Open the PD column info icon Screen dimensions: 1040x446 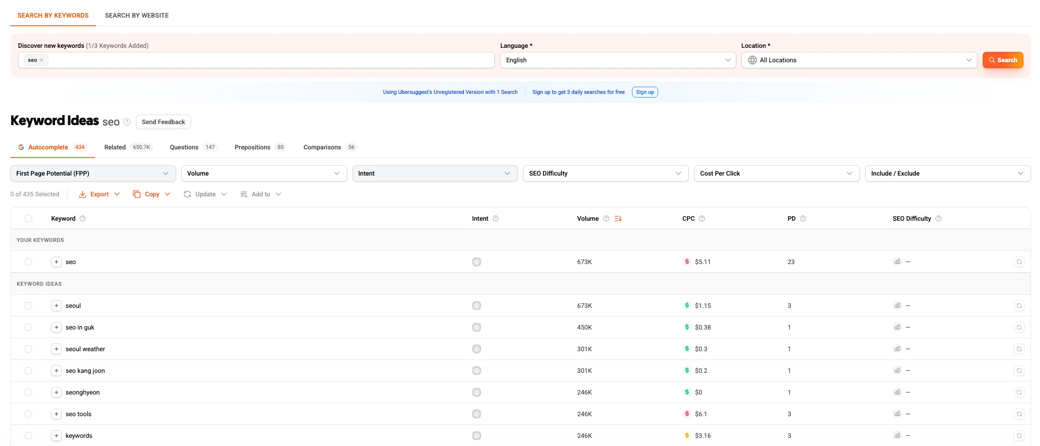pyautogui.click(x=803, y=218)
